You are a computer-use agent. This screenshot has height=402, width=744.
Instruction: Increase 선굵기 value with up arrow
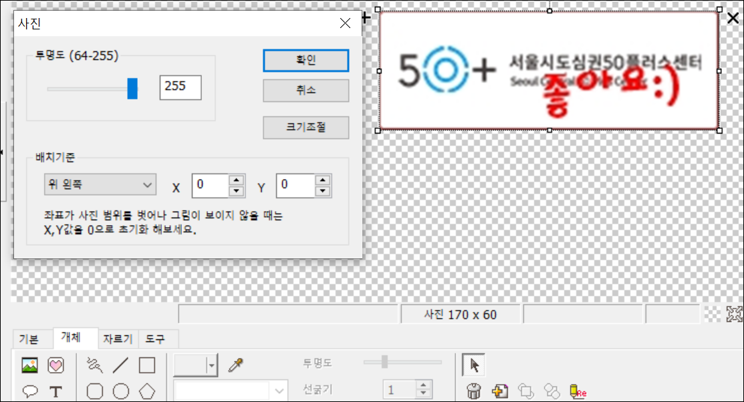point(423,385)
